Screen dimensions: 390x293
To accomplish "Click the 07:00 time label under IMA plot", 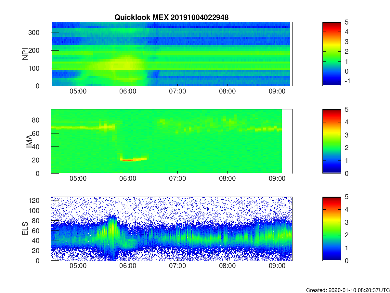I will click(177, 179).
